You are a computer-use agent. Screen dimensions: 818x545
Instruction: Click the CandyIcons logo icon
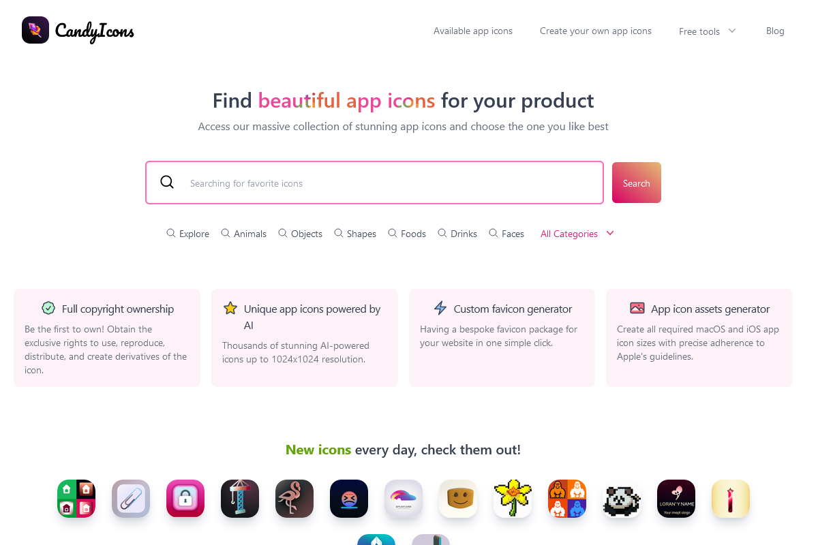pos(35,30)
